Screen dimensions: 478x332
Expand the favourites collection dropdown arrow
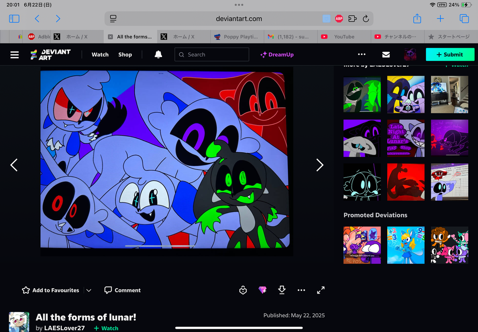click(89, 290)
